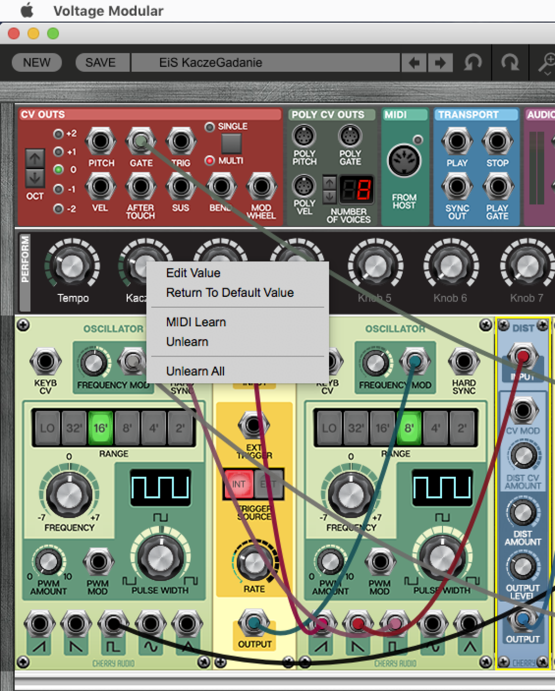Adjust the DIST AMOUNT knob
Viewport: 555px width, 691px height.
point(523,513)
